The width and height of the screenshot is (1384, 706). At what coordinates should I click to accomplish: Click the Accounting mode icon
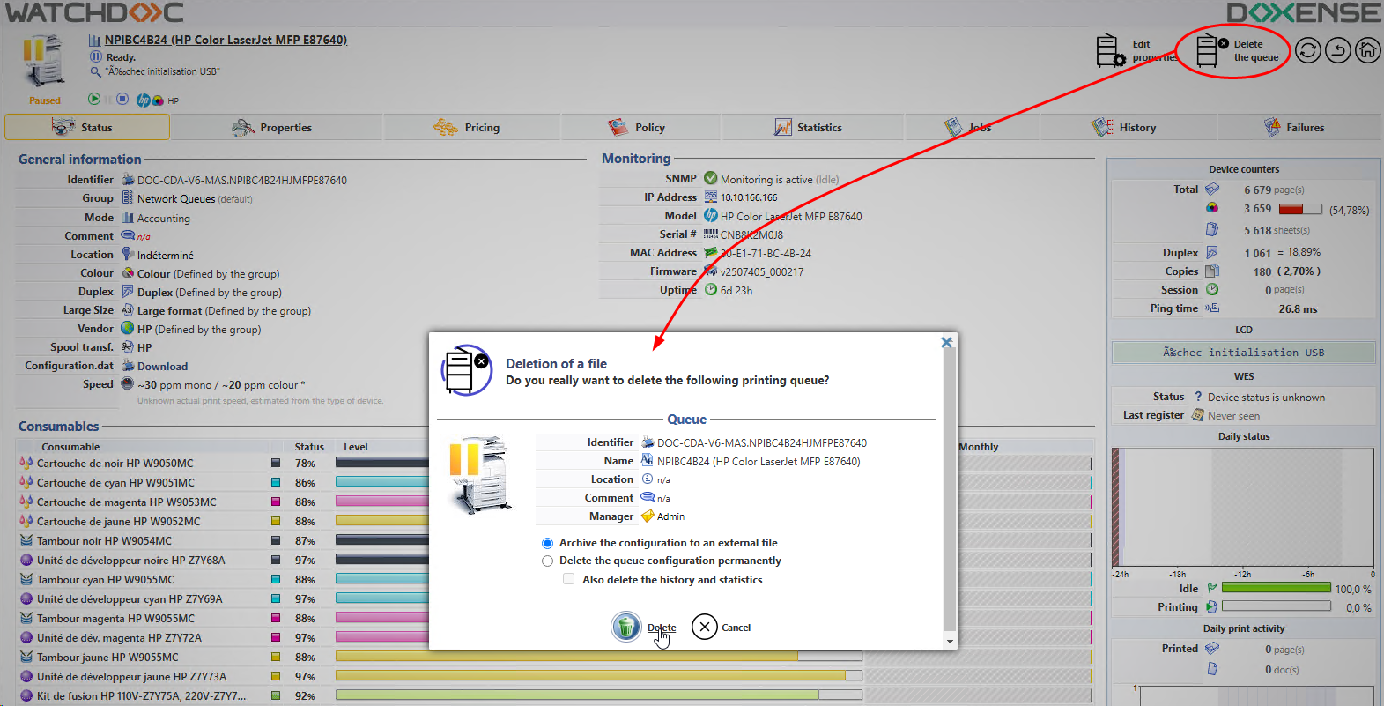(128, 217)
